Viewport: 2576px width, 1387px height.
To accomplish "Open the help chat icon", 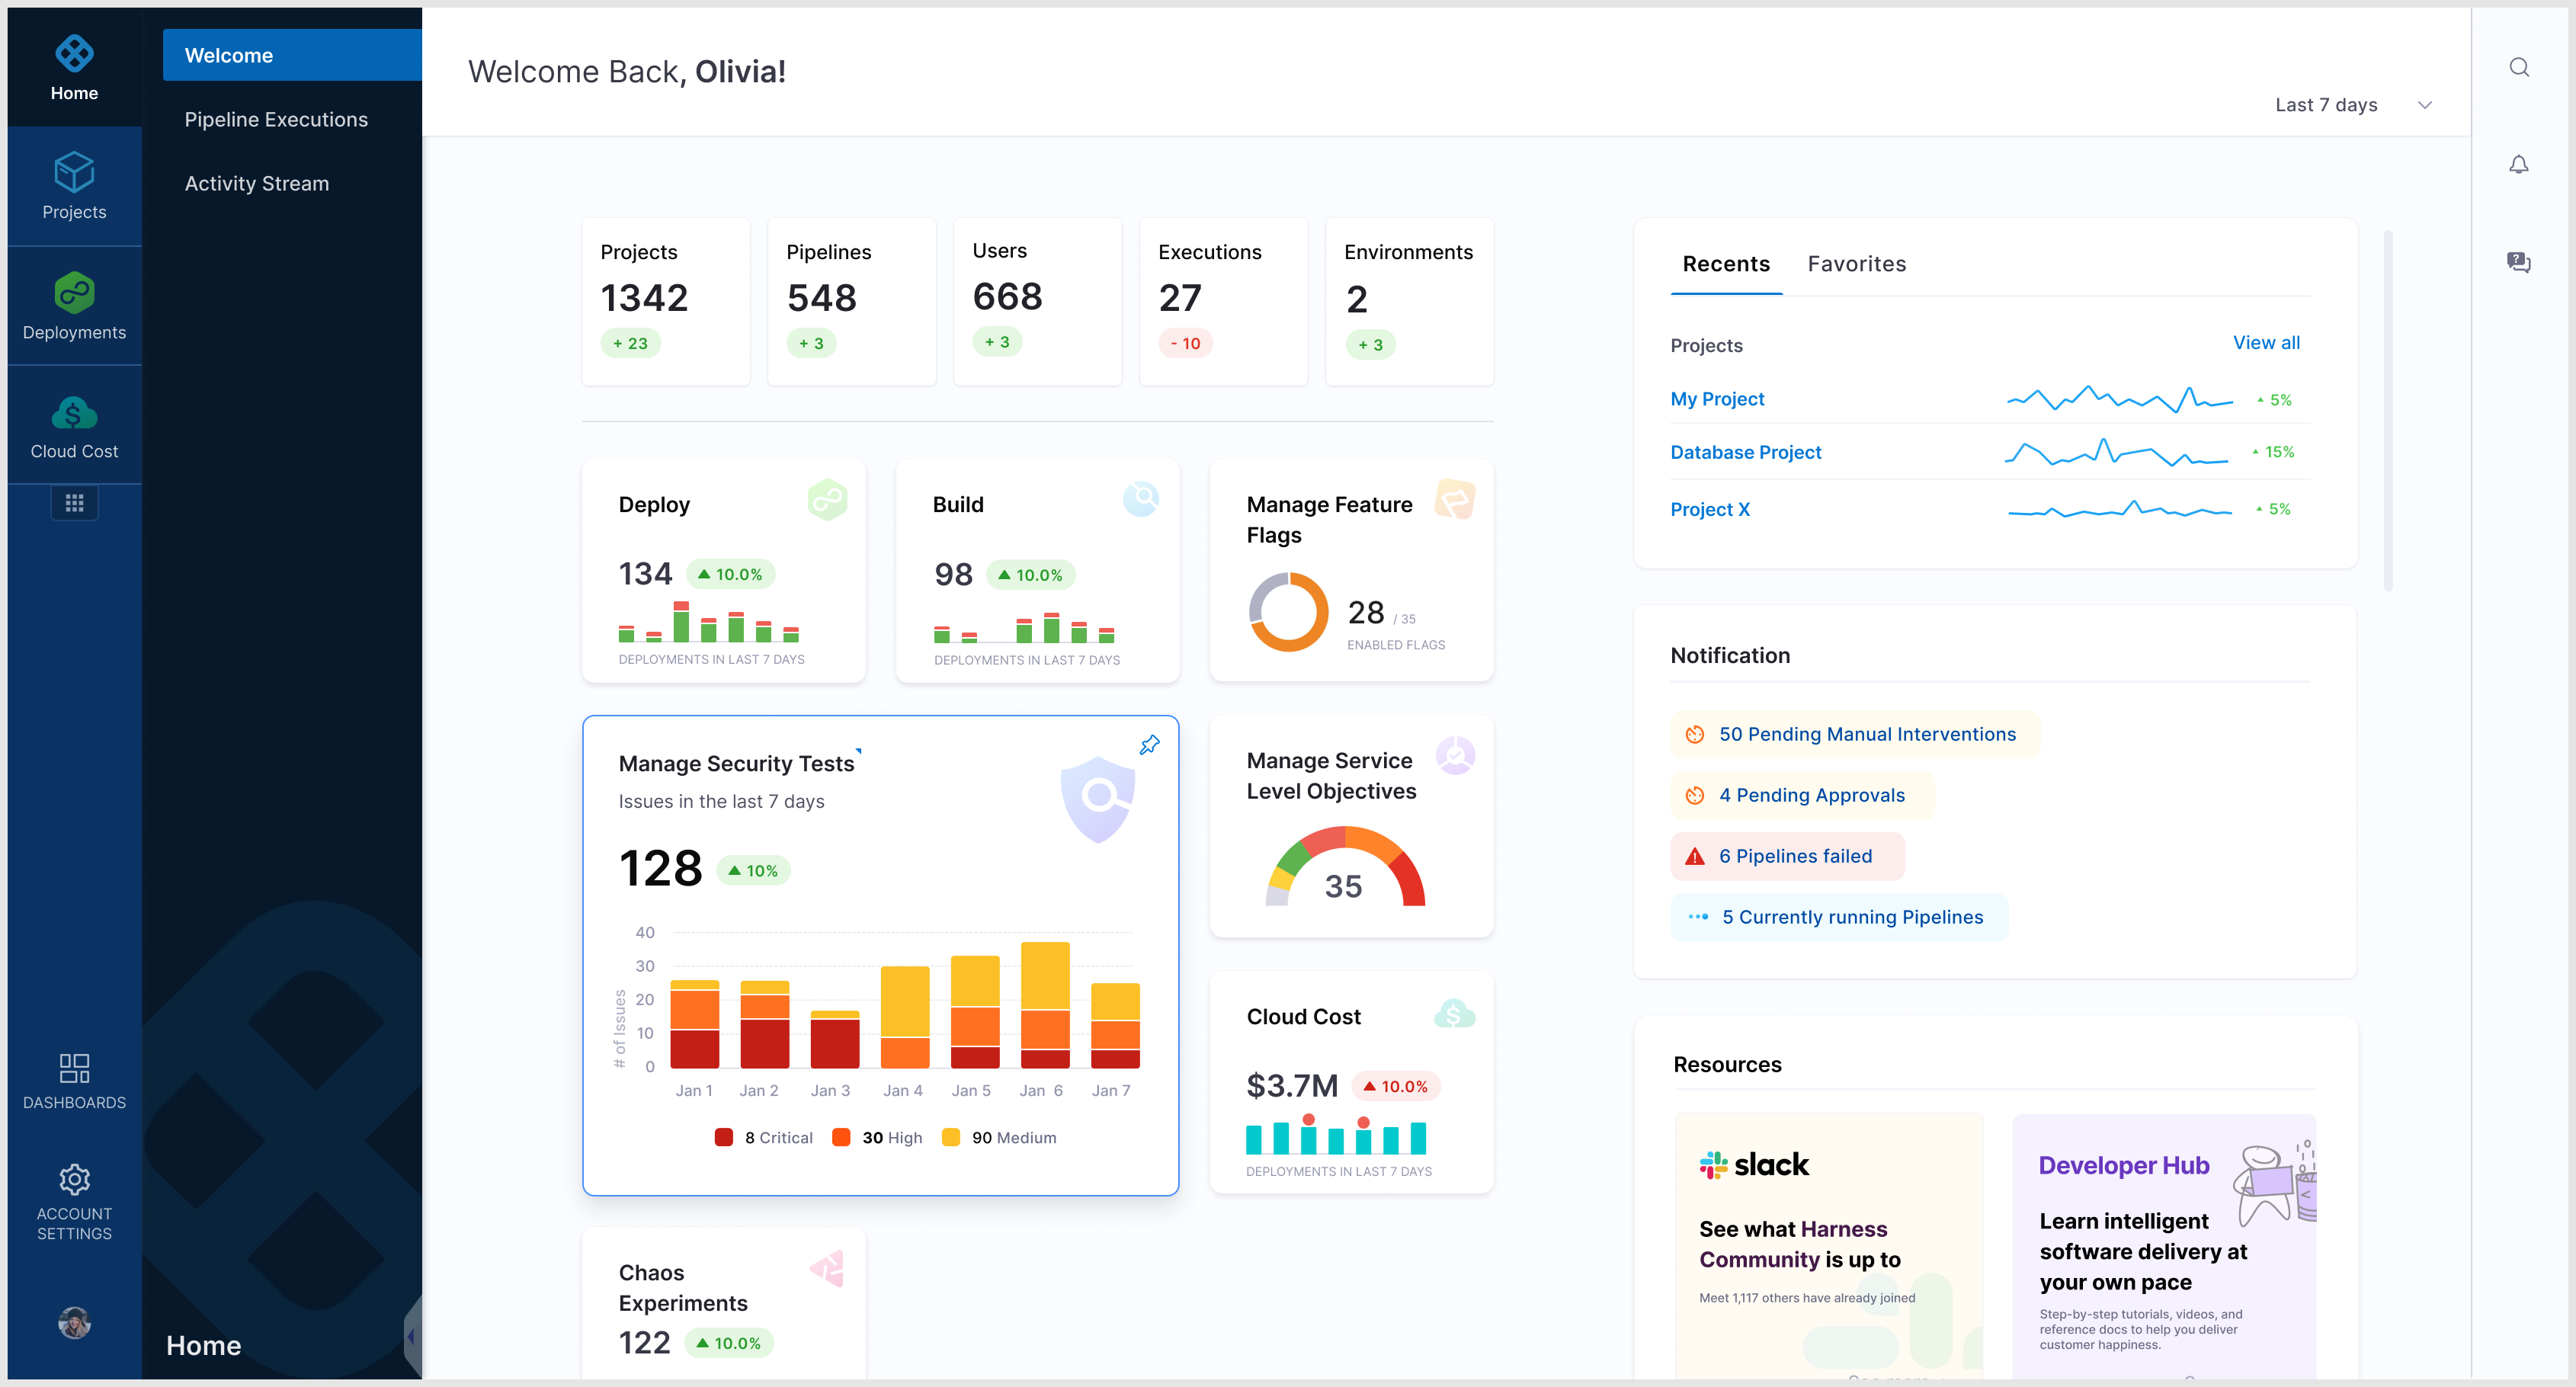I will 2518,262.
